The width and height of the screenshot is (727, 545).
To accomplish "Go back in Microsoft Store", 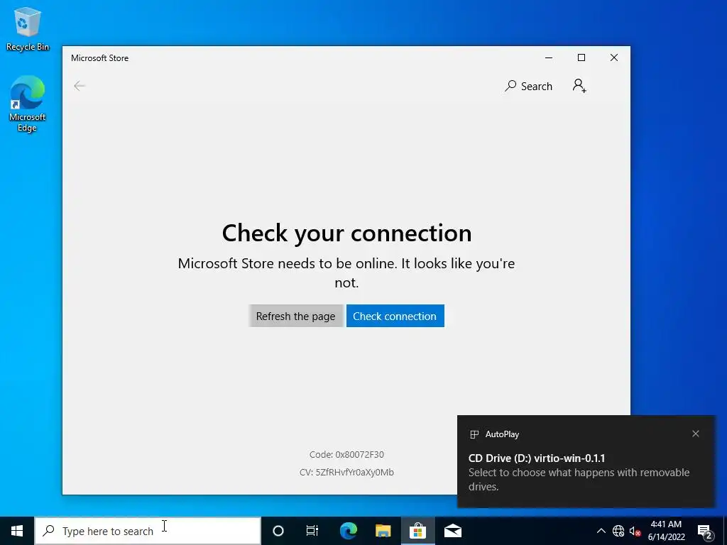I will [x=80, y=86].
